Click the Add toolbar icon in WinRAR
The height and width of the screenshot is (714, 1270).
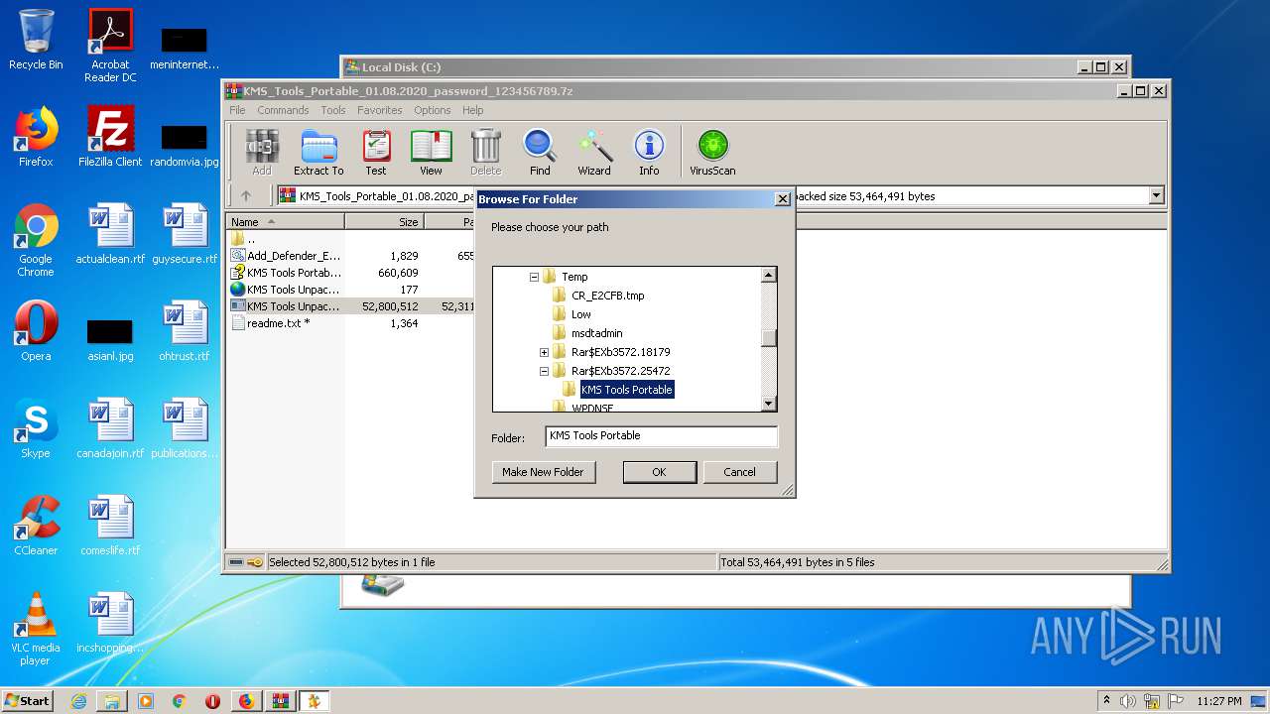(262, 153)
